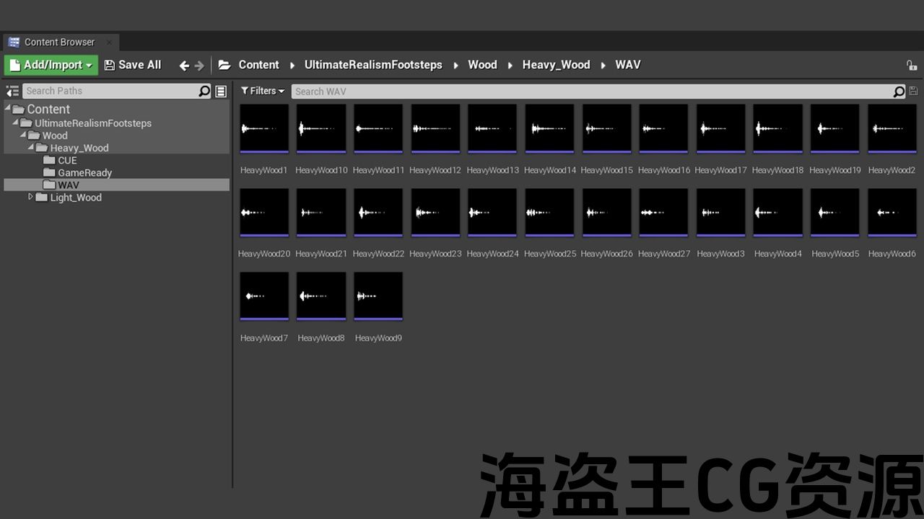Collapse the Heavy_Wood folder tree
Screen dimensions: 924x519
[x=31, y=147]
